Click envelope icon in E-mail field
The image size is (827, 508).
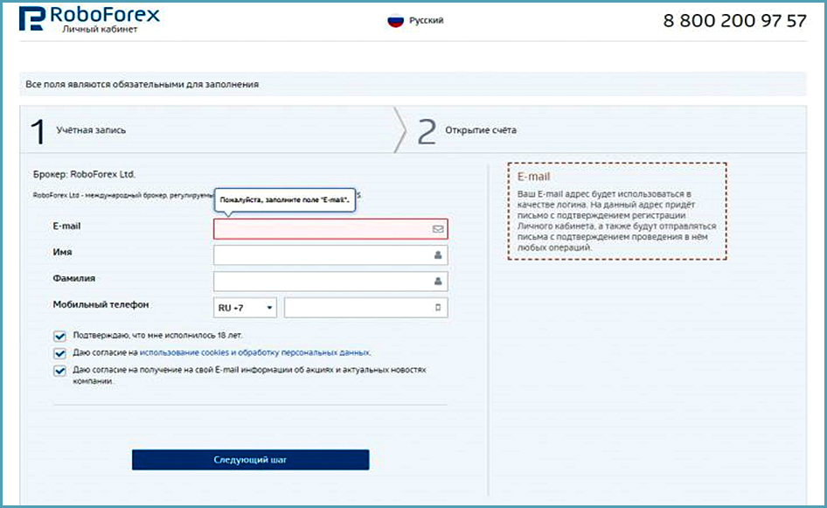coord(438,229)
